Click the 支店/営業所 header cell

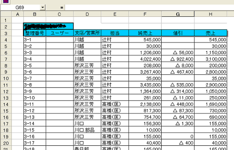[87, 33]
